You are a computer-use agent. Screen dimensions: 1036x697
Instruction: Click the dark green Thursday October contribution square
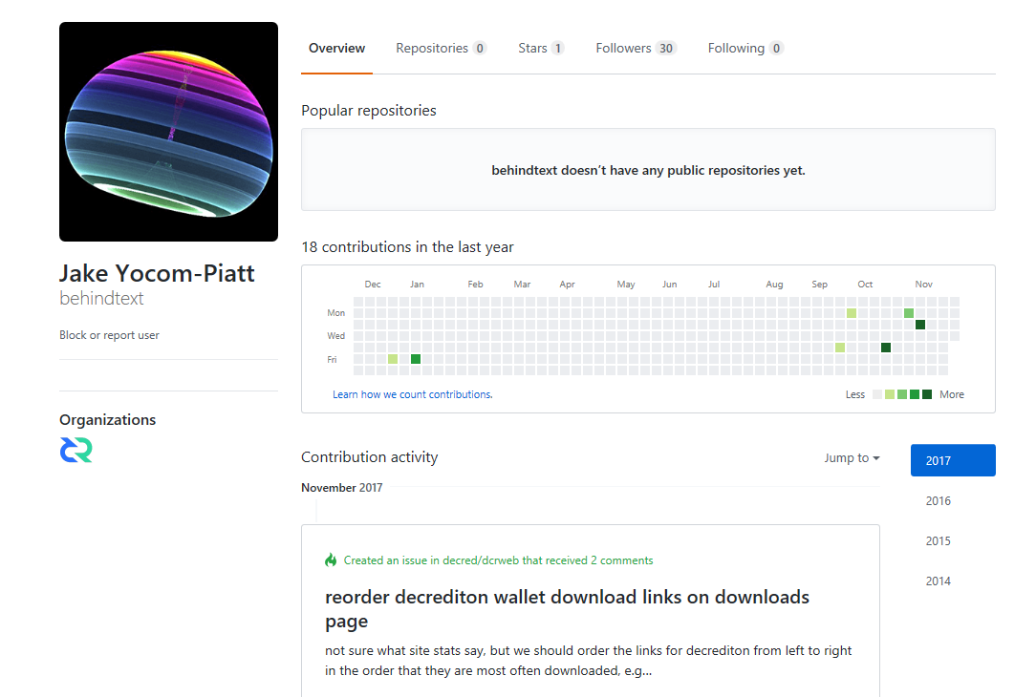[x=886, y=348]
